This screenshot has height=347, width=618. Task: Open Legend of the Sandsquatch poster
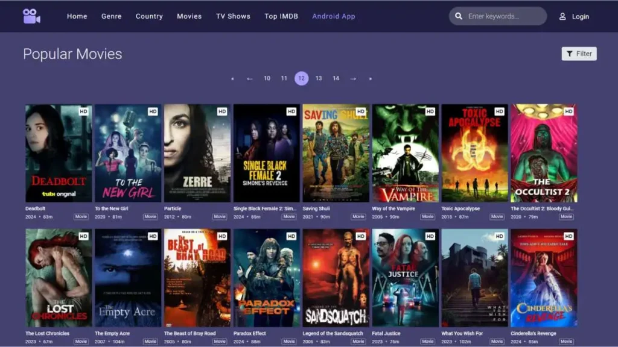point(336,278)
